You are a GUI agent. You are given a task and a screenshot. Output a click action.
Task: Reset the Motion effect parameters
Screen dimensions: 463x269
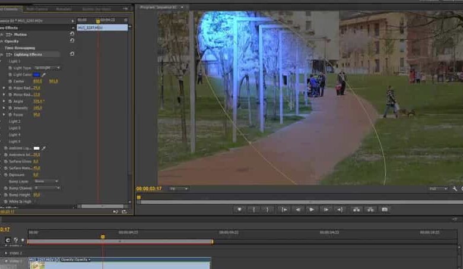coord(72,34)
